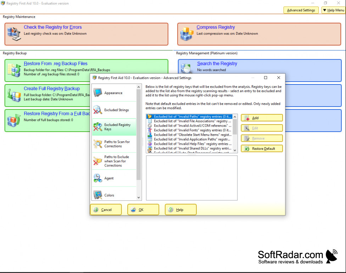
Task: Select Excluded list of "Invalid File Associations" entry
Action: (190, 121)
